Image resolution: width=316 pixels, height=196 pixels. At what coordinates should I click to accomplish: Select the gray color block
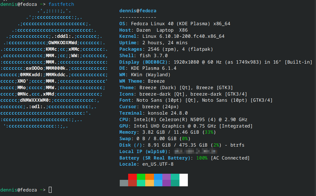(x=124, y=183)
